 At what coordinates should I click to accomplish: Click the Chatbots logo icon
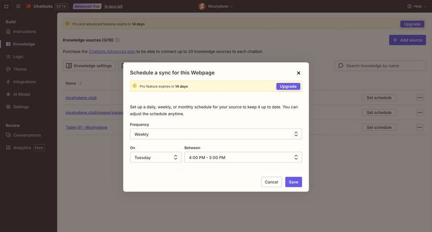click(x=28, y=6)
